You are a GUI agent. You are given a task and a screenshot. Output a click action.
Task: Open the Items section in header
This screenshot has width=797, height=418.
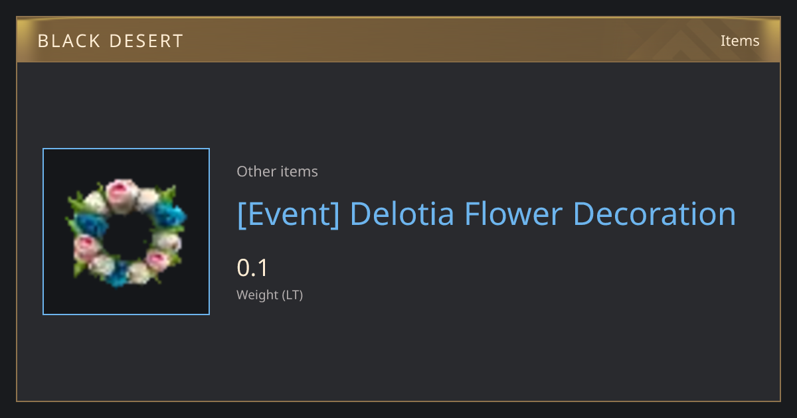click(x=740, y=40)
